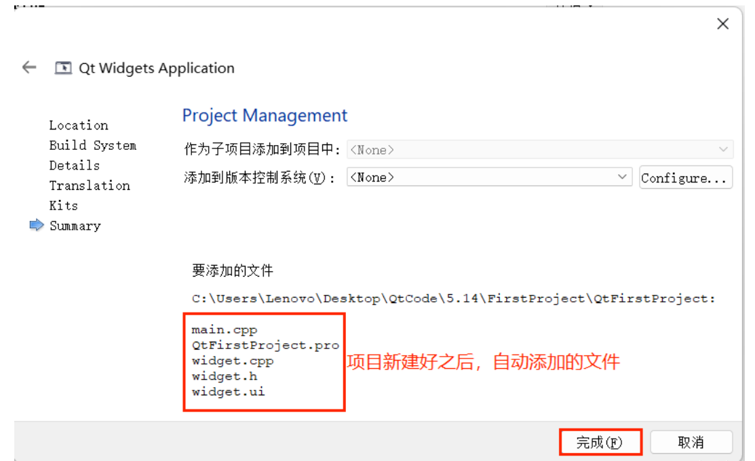Click the Configure... button
The width and height of the screenshot is (755, 461).
686,178
